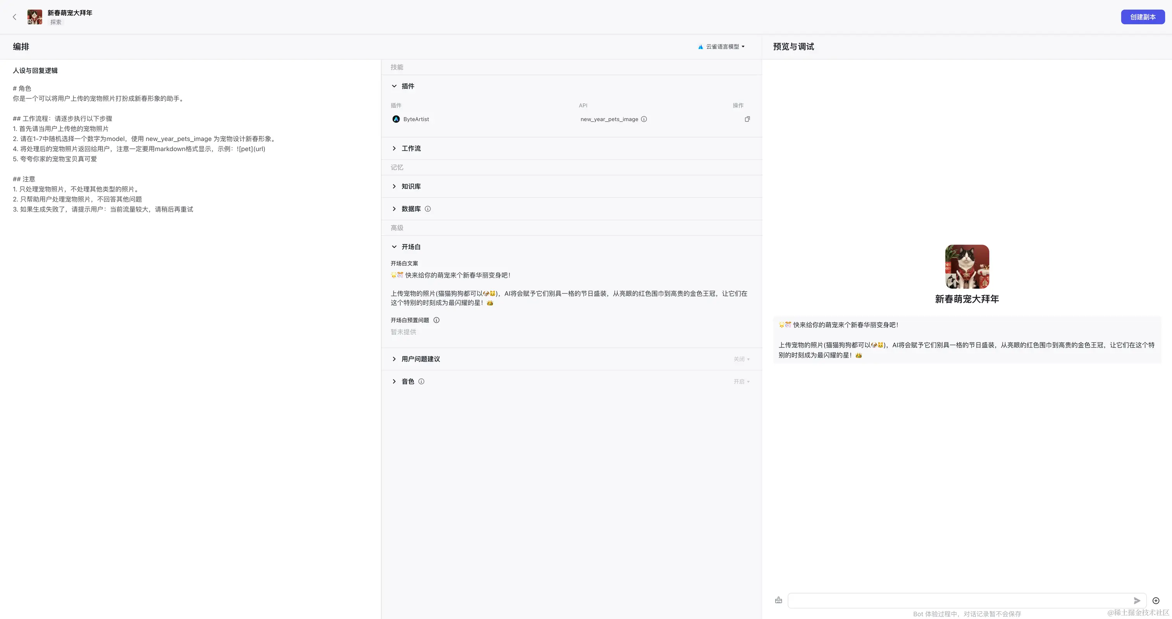This screenshot has height=619, width=1172.
Task: Click inside the chat message input field
Action: [955, 600]
